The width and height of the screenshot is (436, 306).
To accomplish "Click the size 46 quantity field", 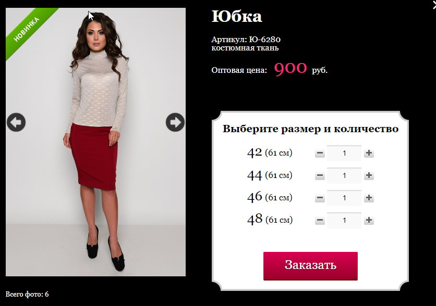I will click(x=344, y=198).
